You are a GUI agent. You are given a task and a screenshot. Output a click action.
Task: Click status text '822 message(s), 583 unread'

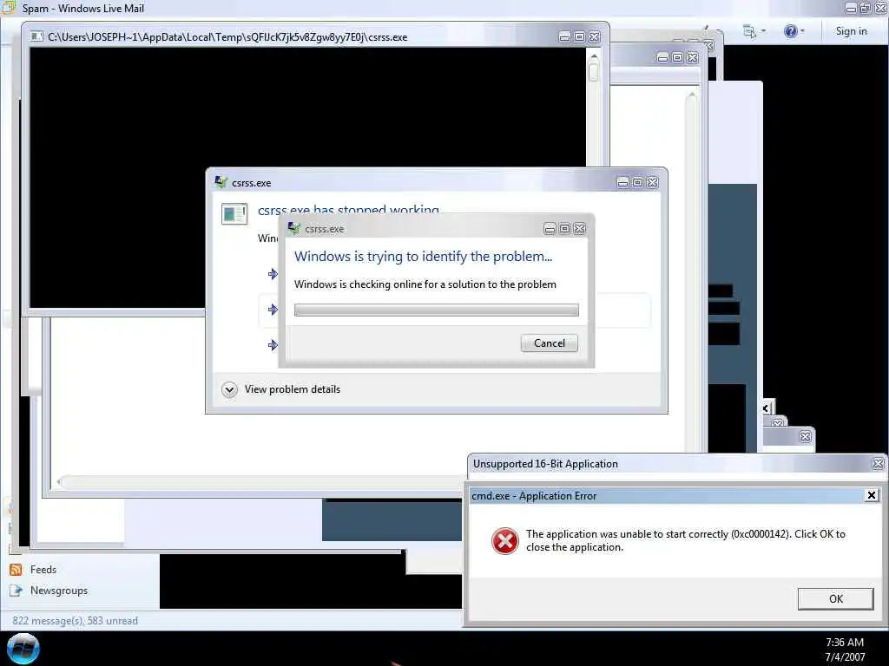point(75,621)
